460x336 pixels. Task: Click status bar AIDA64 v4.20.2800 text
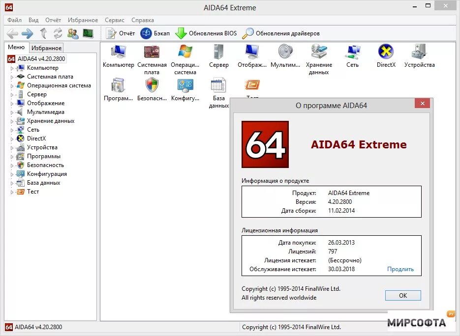point(38,327)
